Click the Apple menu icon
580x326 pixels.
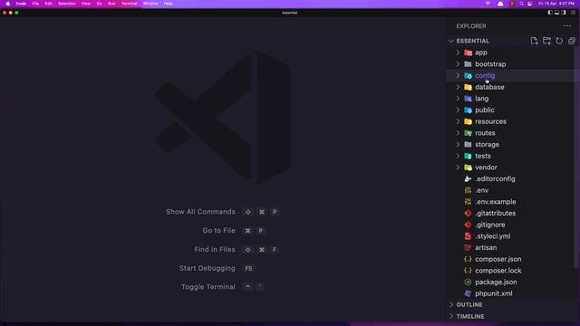tap(8, 4)
